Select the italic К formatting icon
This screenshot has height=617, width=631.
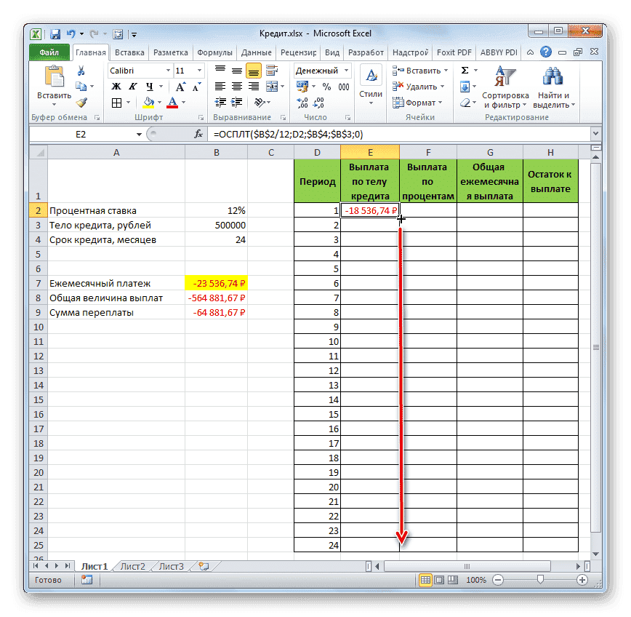tap(134, 87)
